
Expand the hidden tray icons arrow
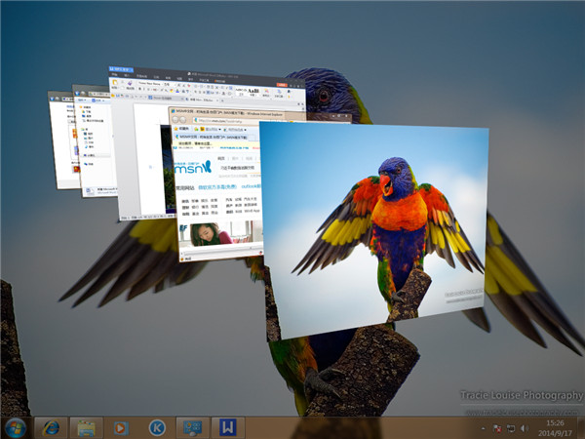(x=482, y=427)
